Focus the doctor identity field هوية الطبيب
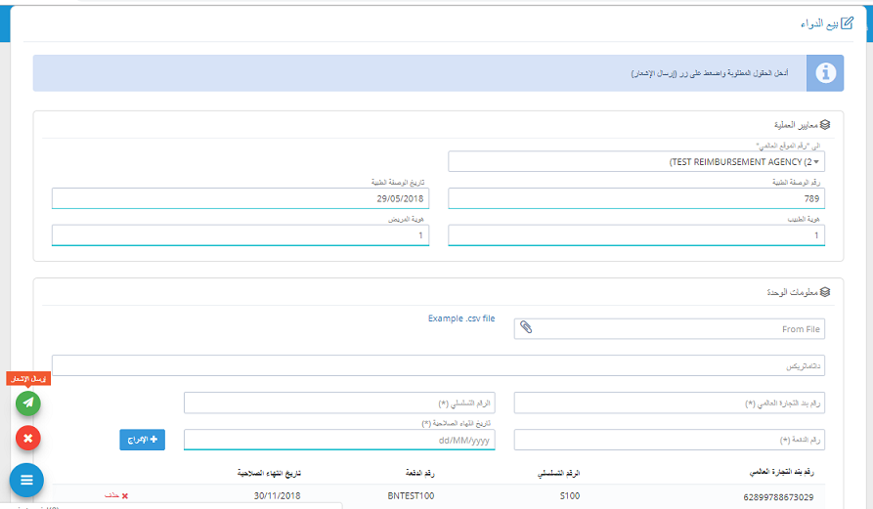 (x=636, y=235)
